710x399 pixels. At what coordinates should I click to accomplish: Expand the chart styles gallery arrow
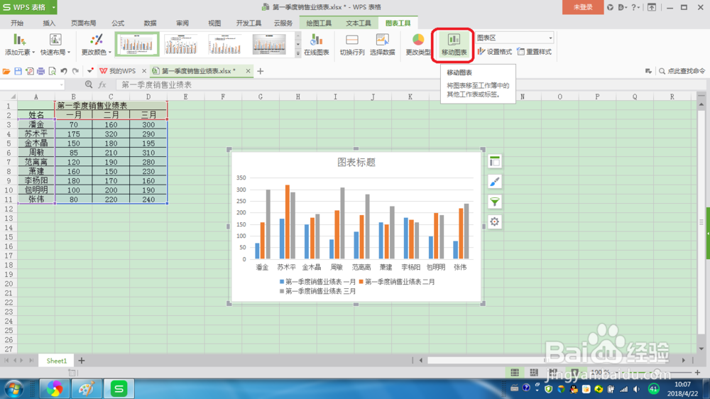(297, 53)
